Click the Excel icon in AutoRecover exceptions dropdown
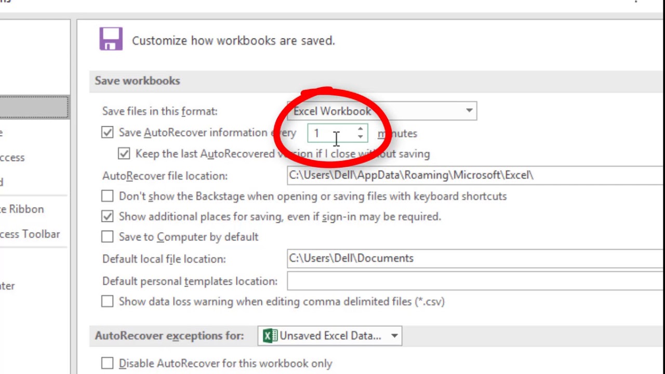The image size is (665, 374). (x=270, y=336)
